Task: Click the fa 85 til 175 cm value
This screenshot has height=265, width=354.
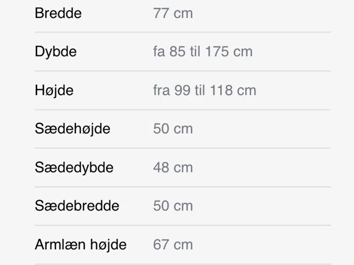Action: 203,51
